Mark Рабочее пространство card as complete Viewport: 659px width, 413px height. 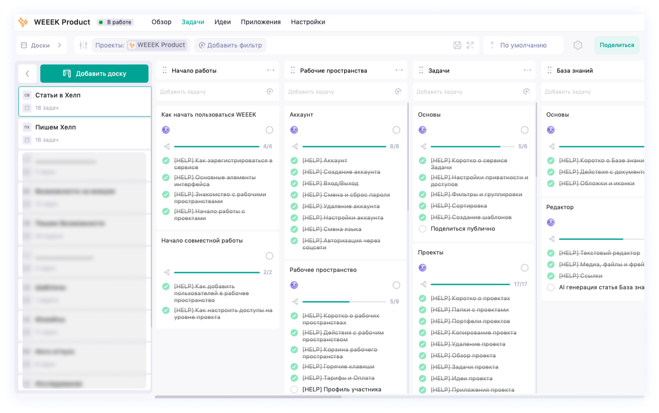tap(396, 285)
